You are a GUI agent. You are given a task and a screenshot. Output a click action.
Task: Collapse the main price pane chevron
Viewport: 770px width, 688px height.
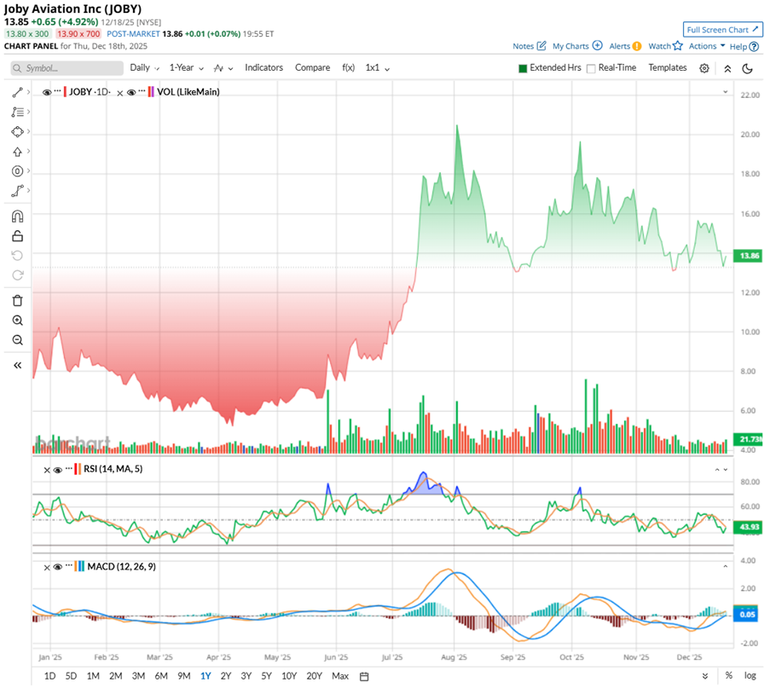726,92
